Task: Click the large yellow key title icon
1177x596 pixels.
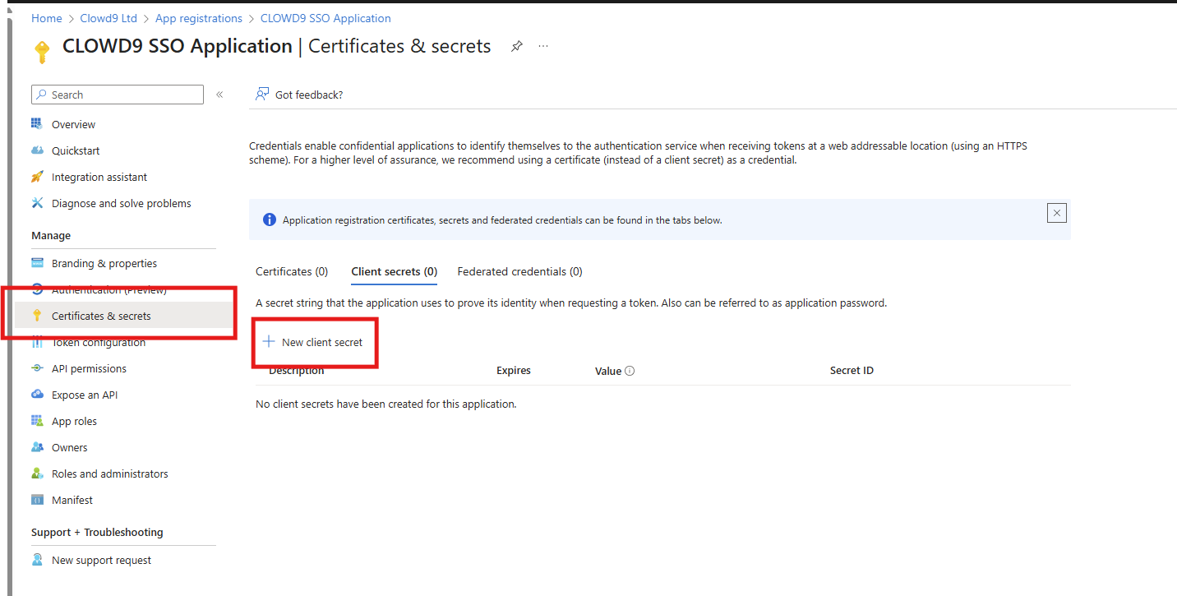Action: 42,51
